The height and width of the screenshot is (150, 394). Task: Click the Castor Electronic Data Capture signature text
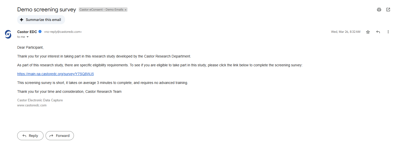point(40,100)
